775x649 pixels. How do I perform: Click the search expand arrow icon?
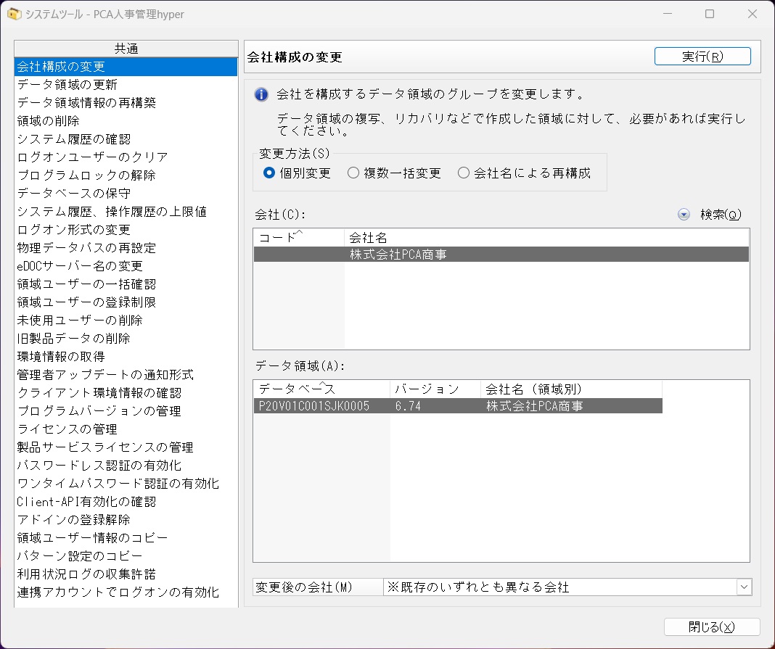pyautogui.click(x=684, y=215)
